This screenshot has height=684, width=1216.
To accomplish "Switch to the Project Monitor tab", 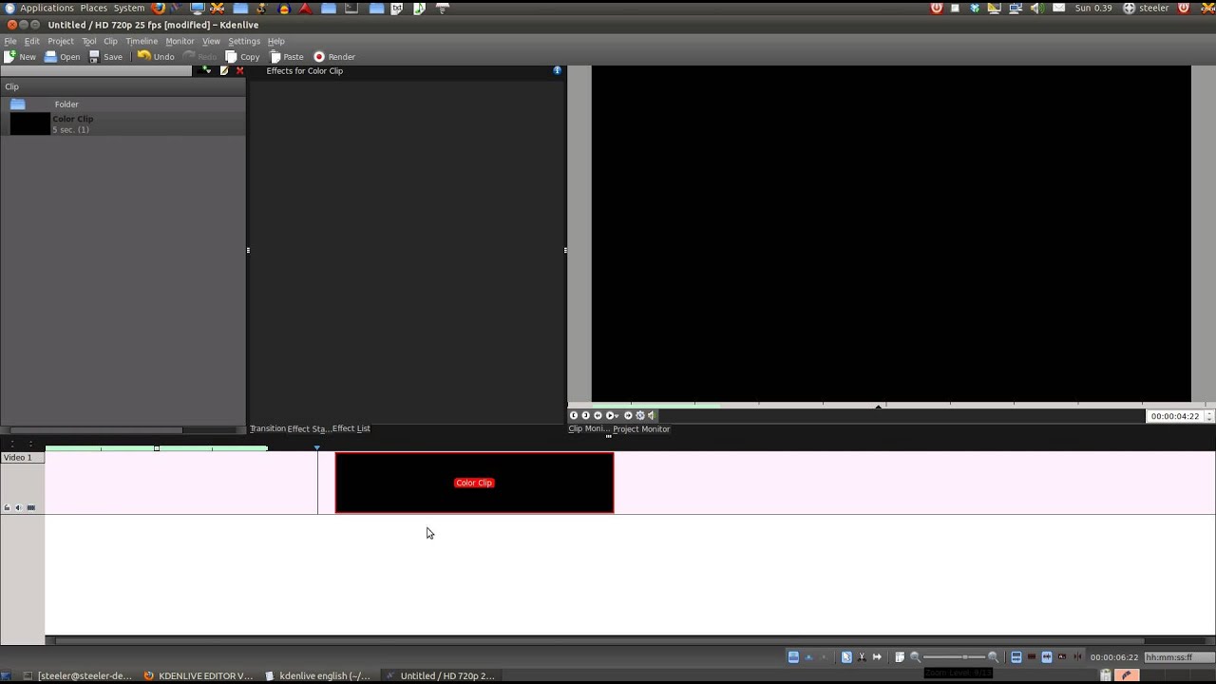I will 641,428.
